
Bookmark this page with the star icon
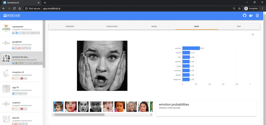coord(239,9)
